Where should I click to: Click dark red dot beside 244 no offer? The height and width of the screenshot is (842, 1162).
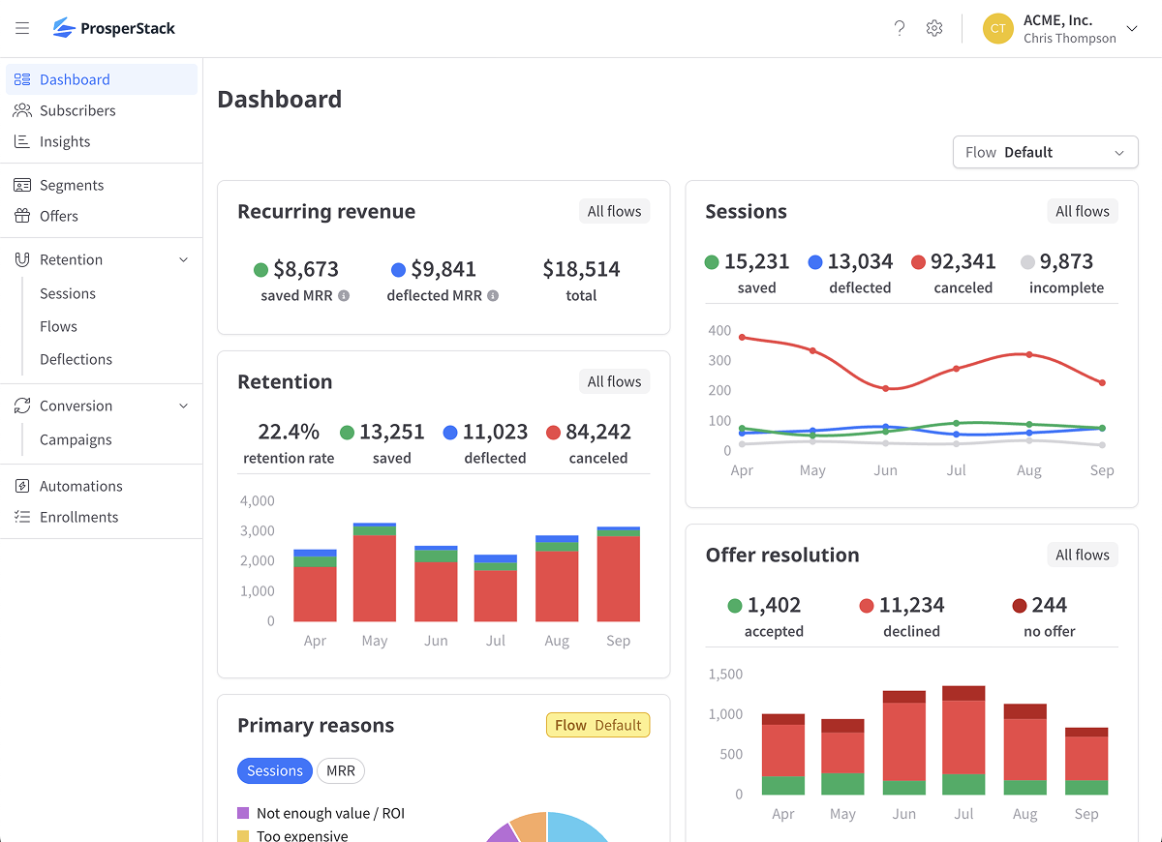click(x=1020, y=606)
